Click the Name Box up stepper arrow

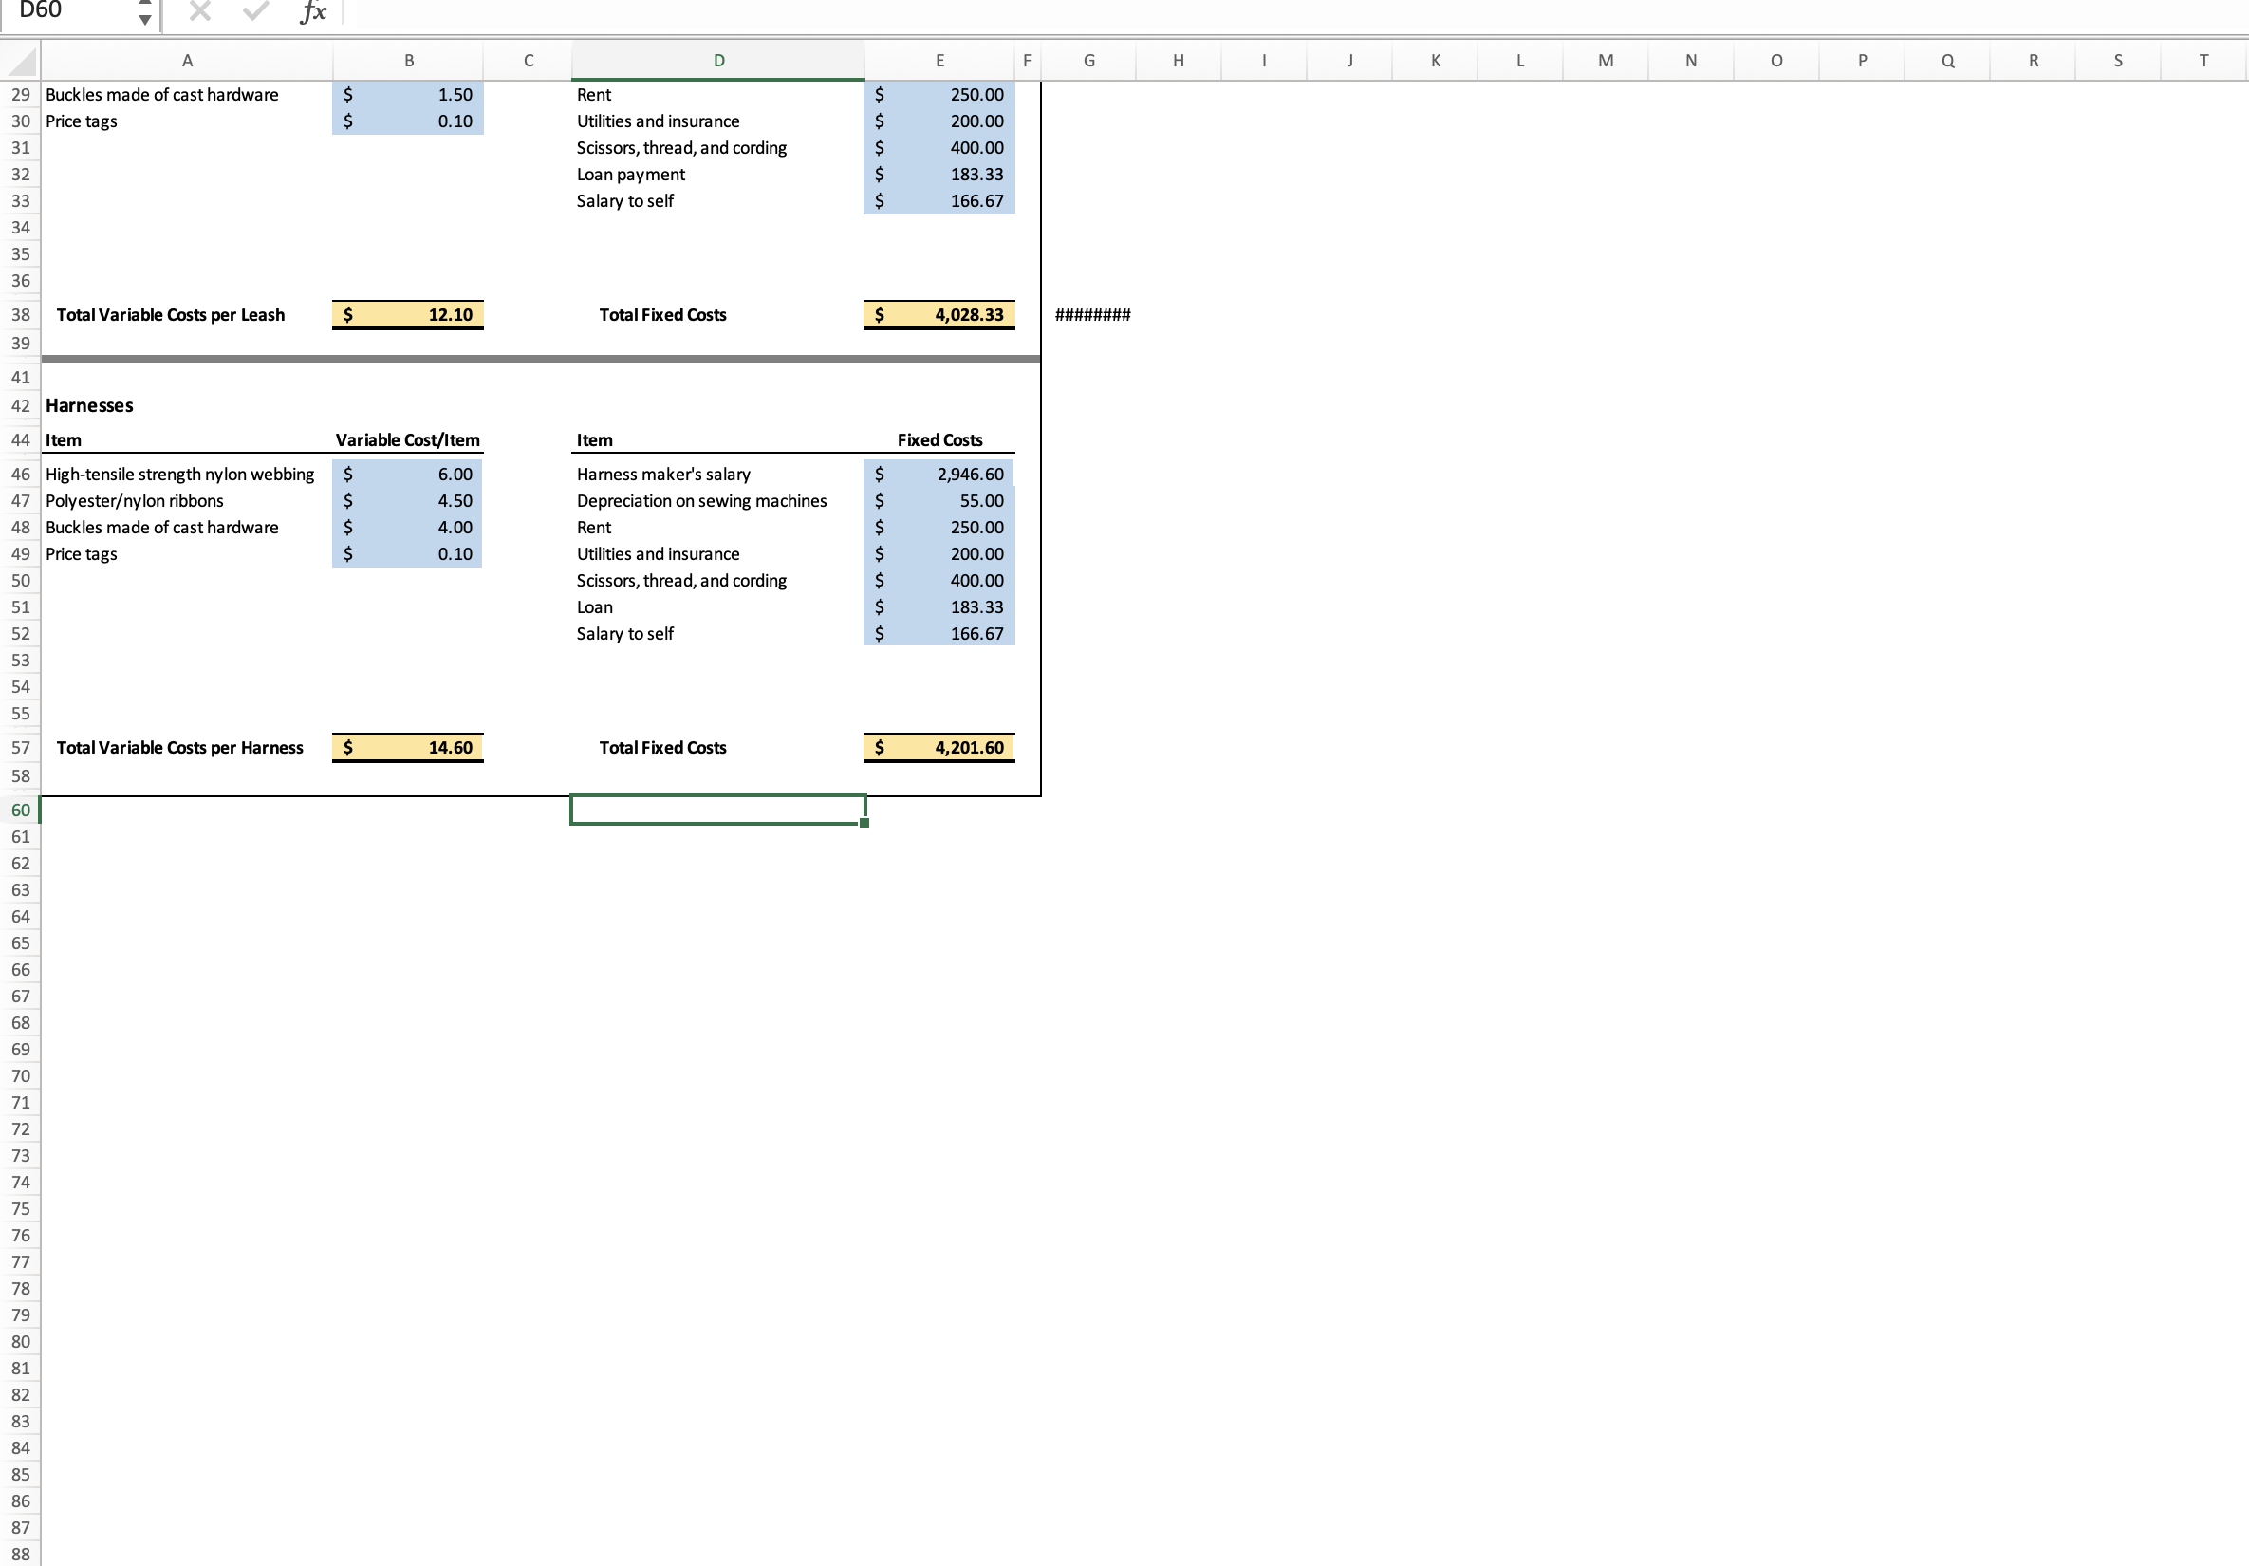pyautogui.click(x=145, y=5)
